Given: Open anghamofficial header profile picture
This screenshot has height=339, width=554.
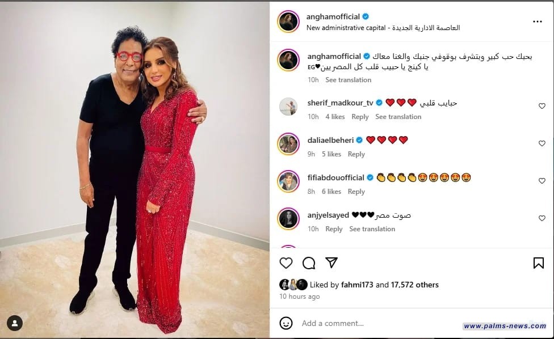Looking at the screenshot, I should 288,22.
